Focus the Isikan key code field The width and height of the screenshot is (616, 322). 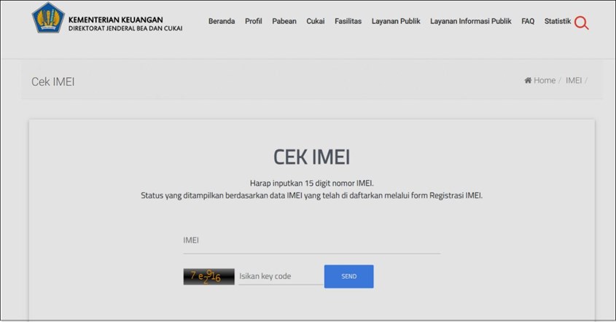(281, 276)
